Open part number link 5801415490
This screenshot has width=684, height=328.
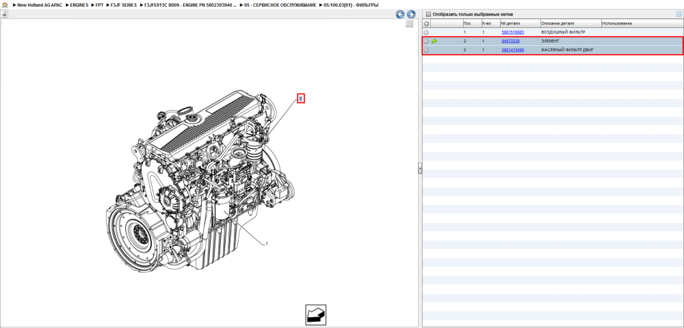(x=513, y=50)
